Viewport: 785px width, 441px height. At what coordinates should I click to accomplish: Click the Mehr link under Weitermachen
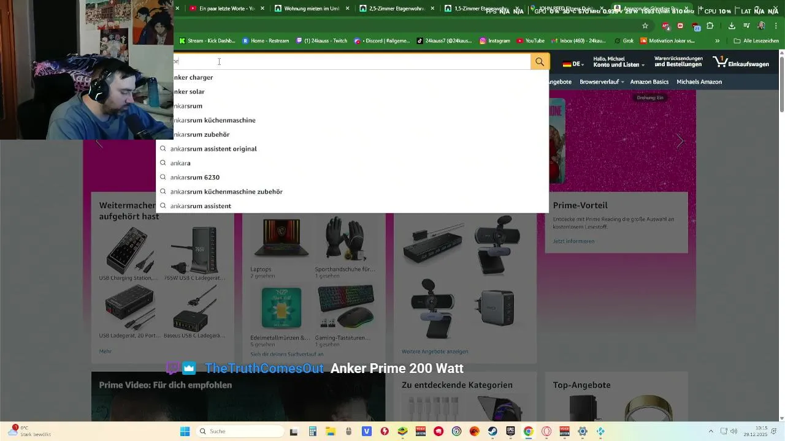105,352
